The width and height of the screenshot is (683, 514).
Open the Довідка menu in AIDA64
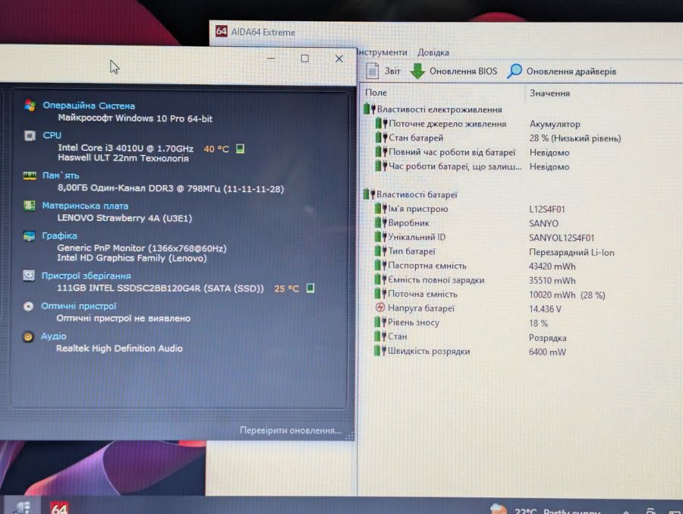[x=433, y=52]
